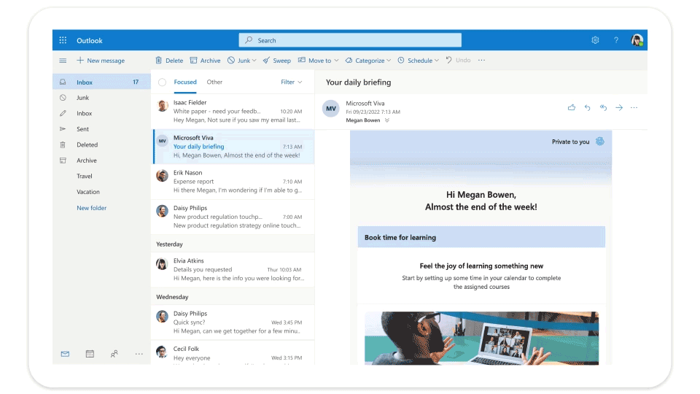The width and height of the screenshot is (700, 394).
Task: Open Daisy Philips Quick sync email
Action: point(233,322)
